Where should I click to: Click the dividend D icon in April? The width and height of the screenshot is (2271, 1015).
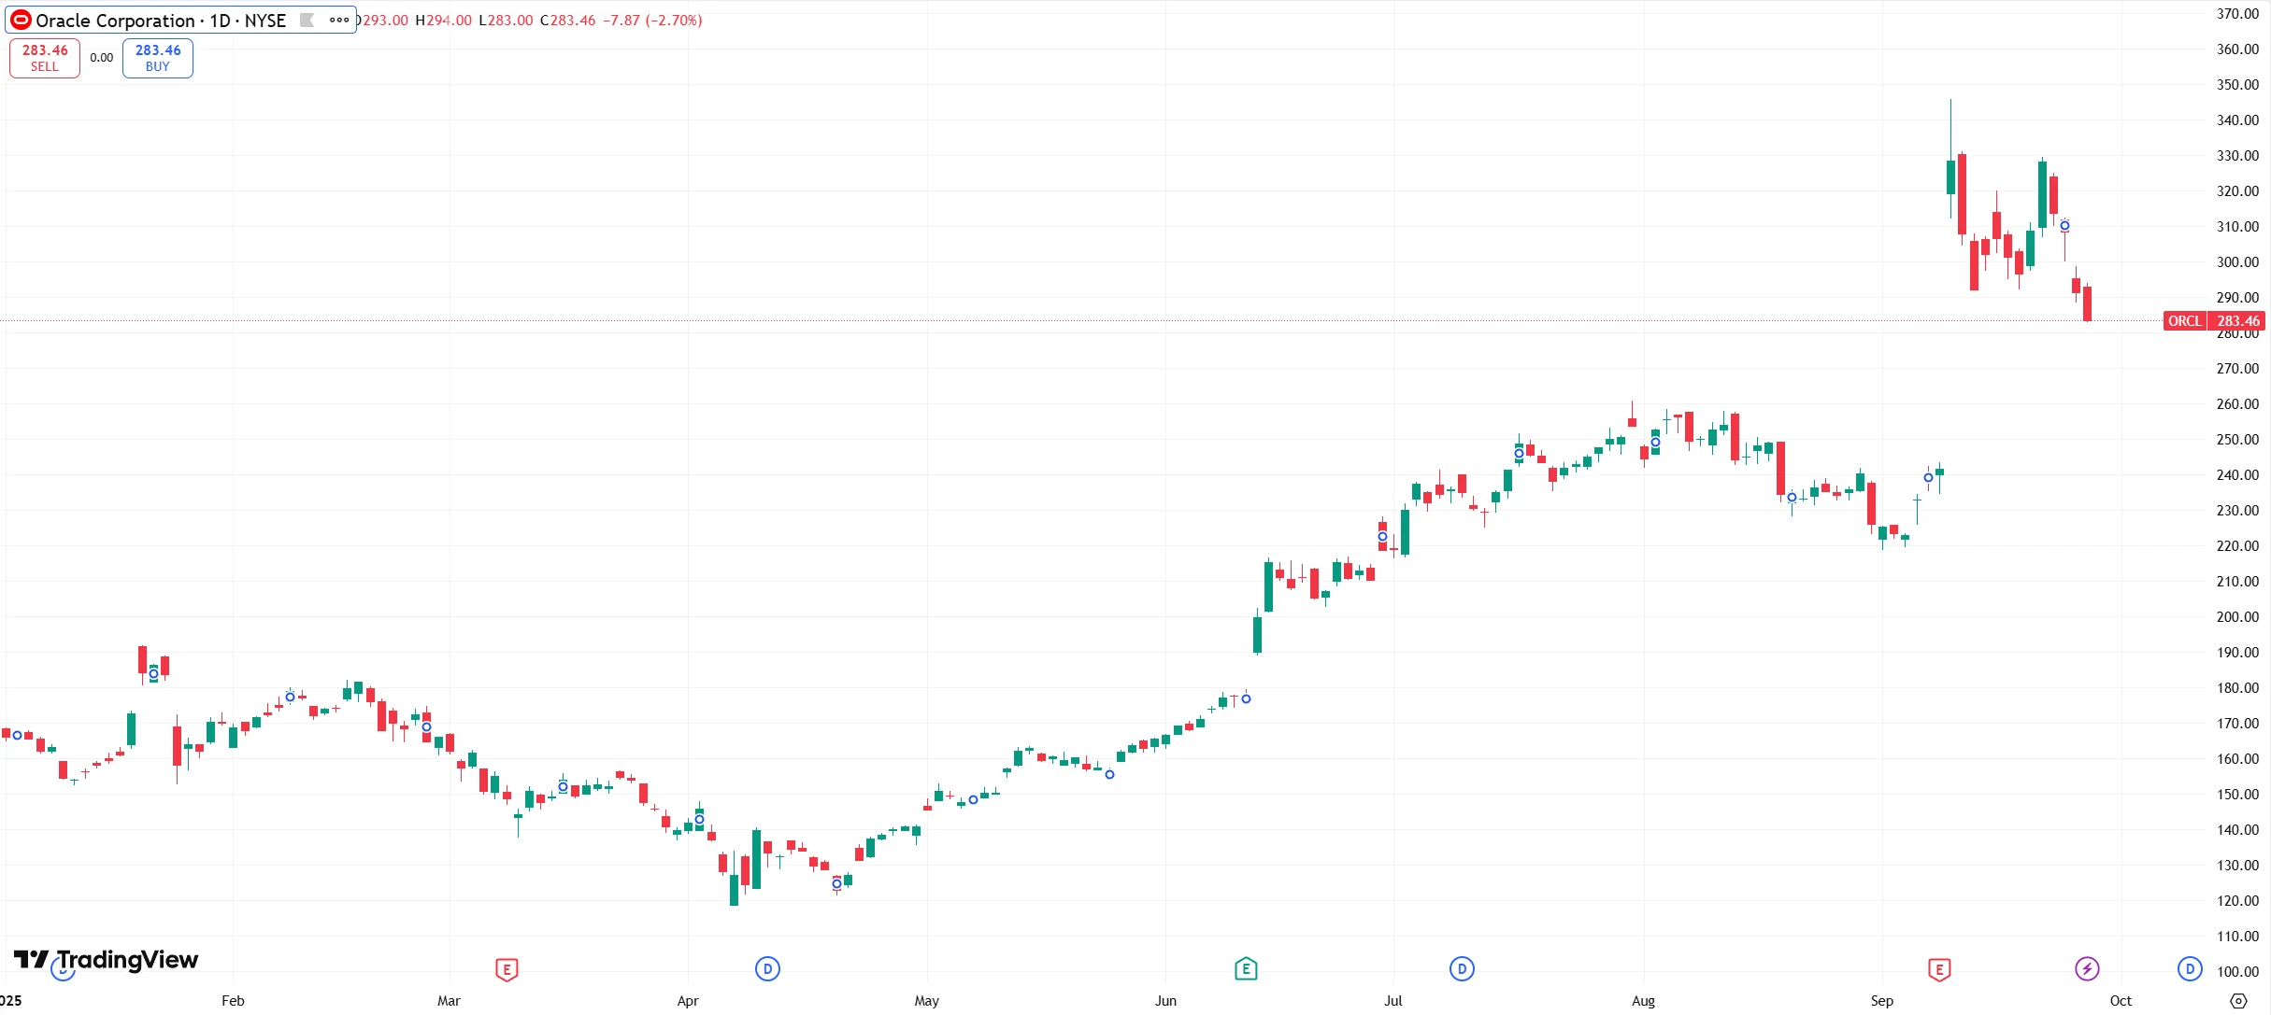tap(767, 969)
